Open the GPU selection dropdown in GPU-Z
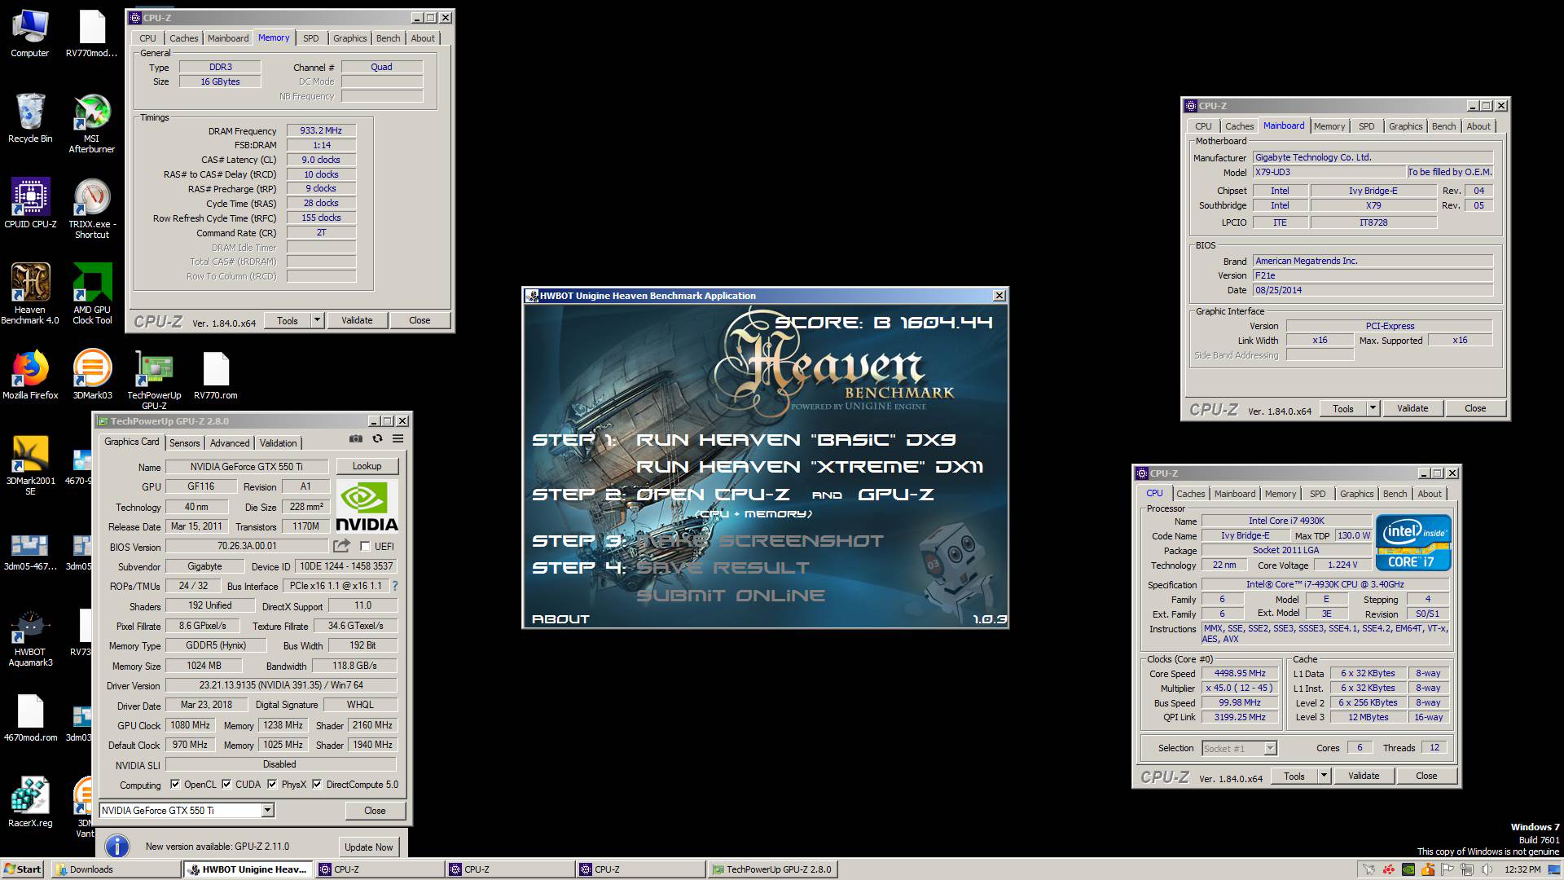The image size is (1564, 880). tap(267, 810)
